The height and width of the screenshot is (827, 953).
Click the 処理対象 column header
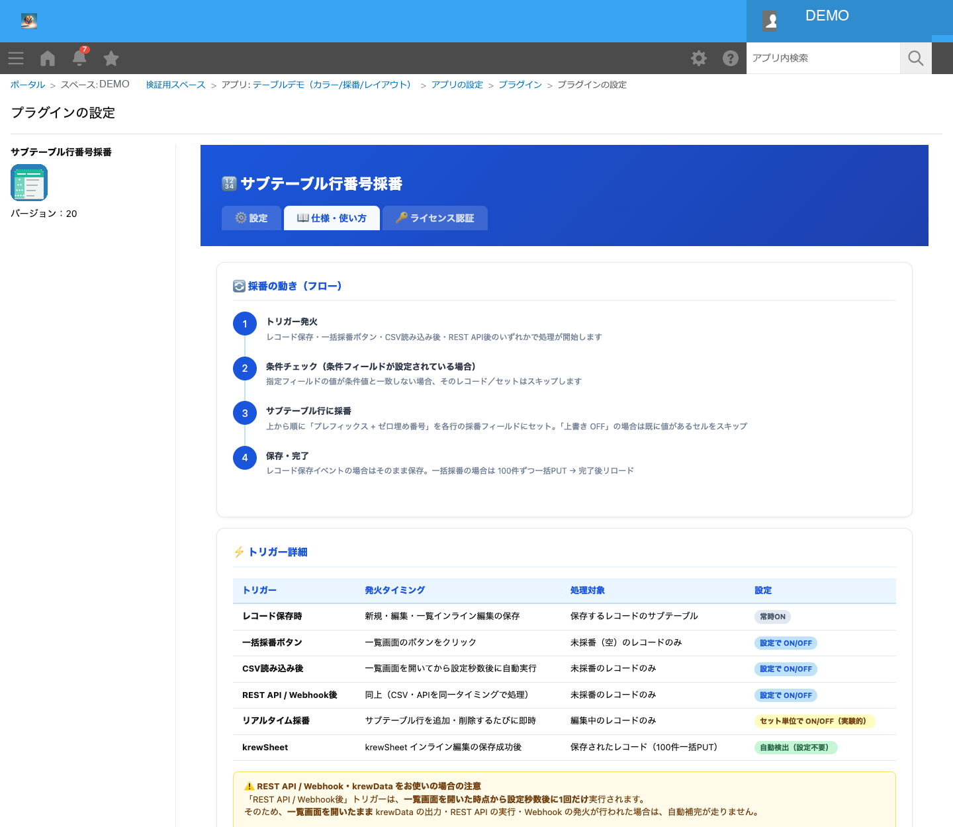(x=588, y=590)
